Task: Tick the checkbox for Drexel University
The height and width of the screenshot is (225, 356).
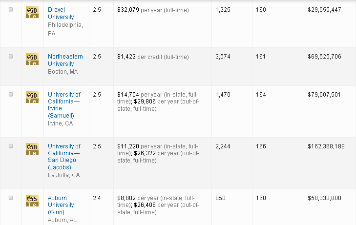Action: pyautogui.click(x=11, y=10)
